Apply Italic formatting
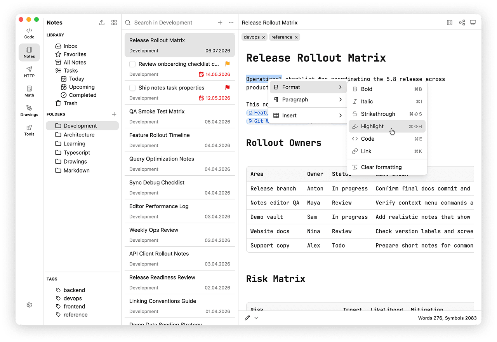 click(387, 101)
